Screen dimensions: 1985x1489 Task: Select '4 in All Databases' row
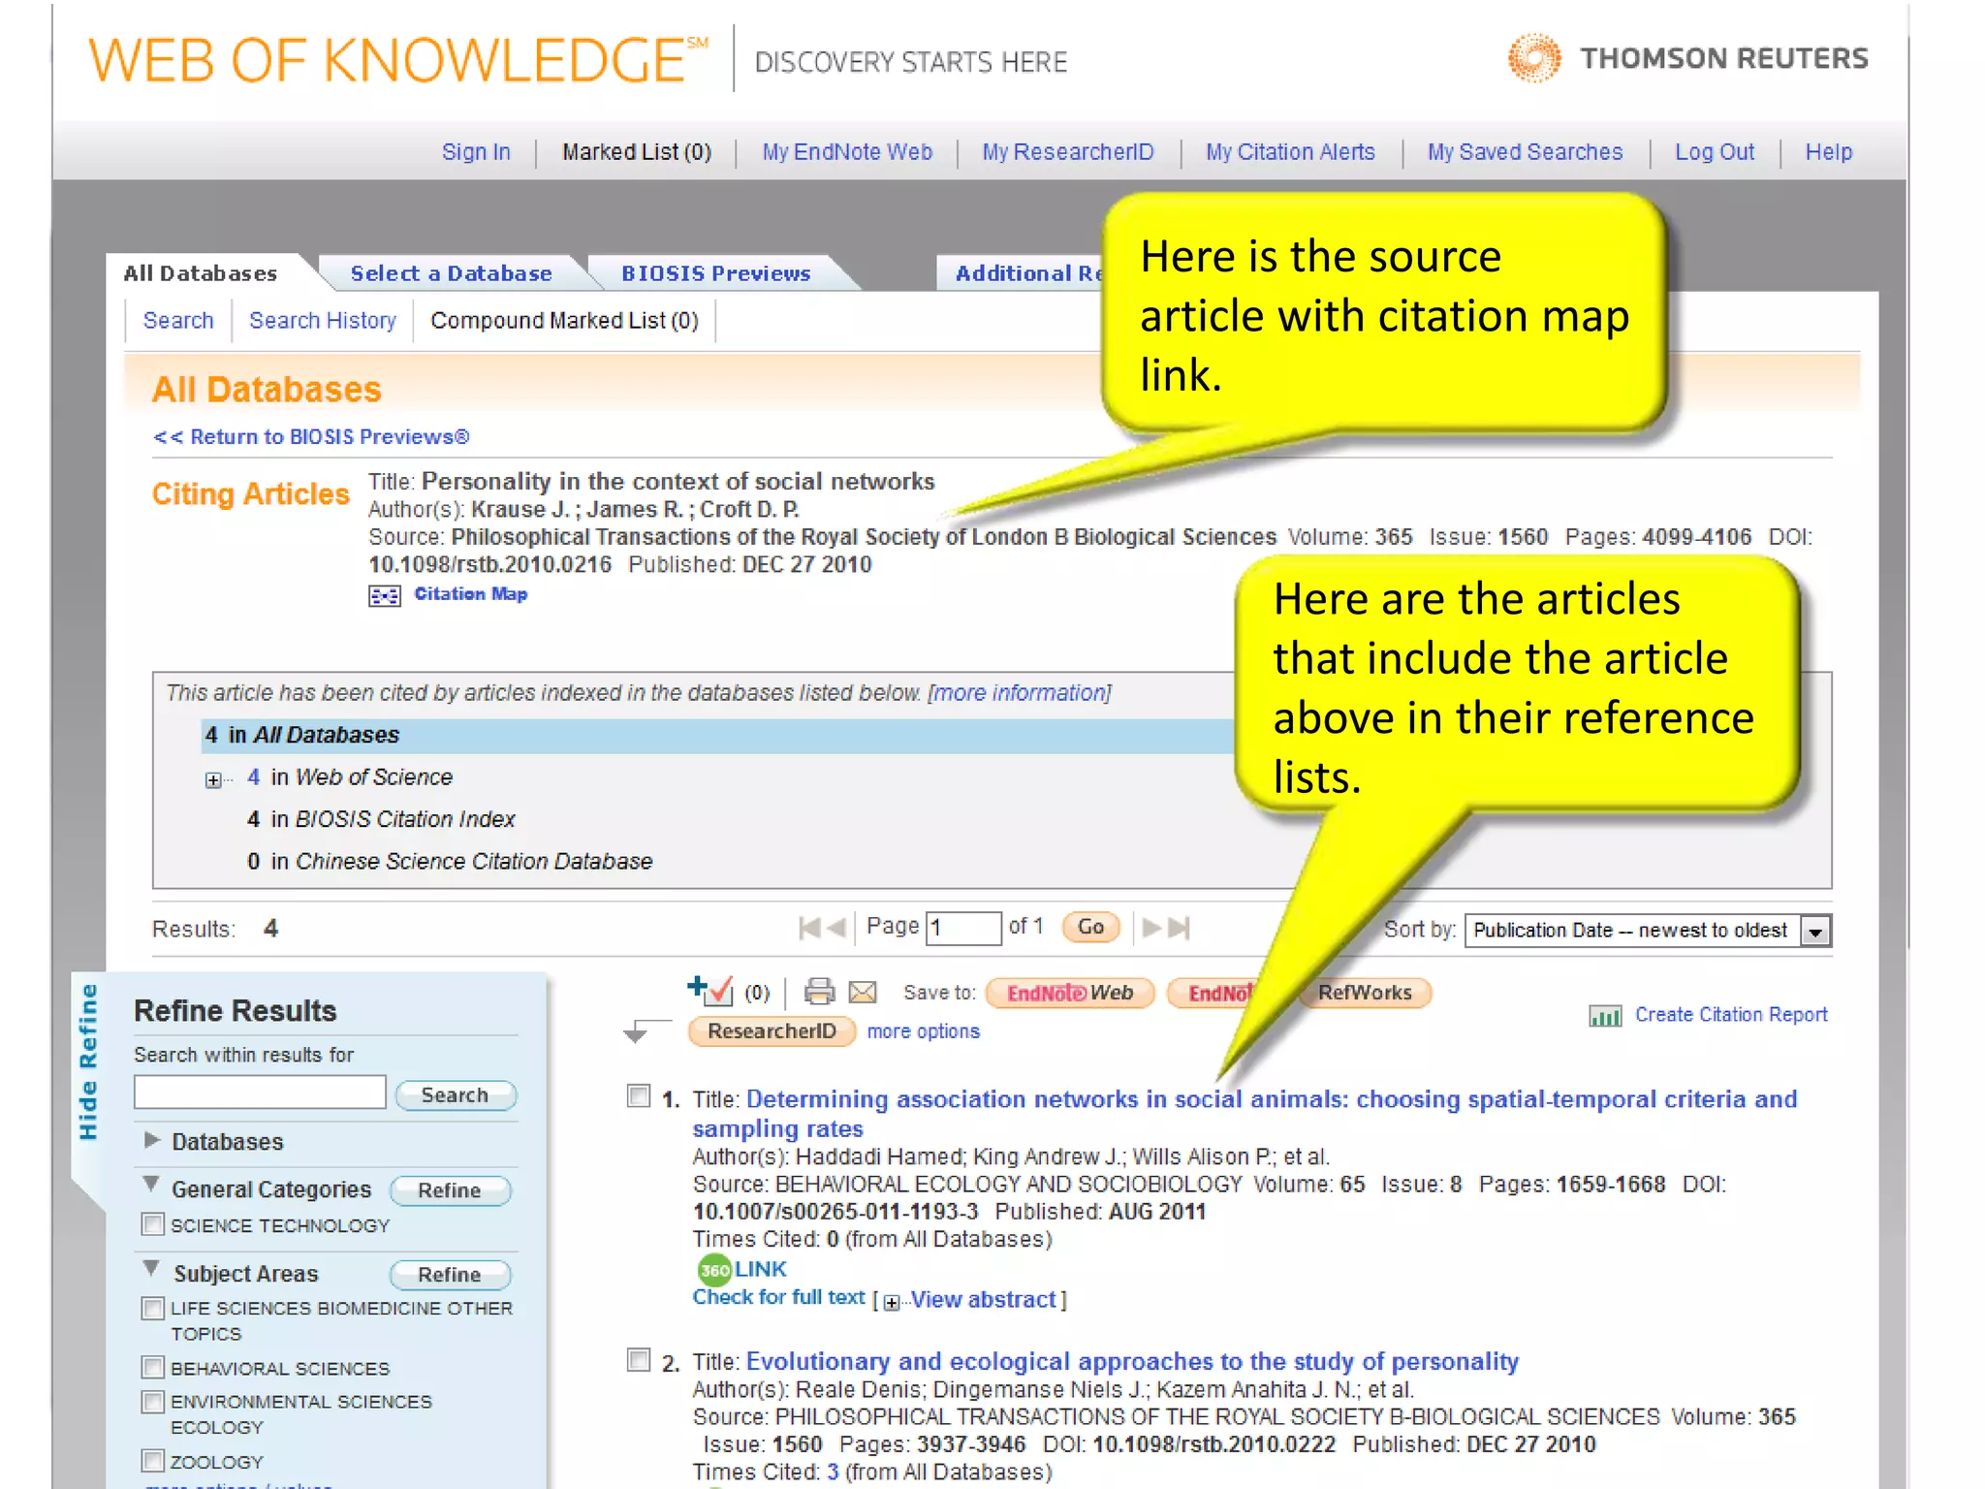click(x=717, y=735)
